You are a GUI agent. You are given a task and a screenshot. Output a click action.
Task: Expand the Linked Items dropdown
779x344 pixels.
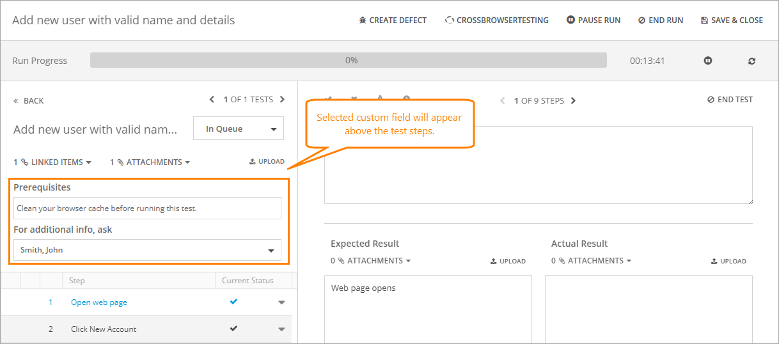(x=52, y=162)
